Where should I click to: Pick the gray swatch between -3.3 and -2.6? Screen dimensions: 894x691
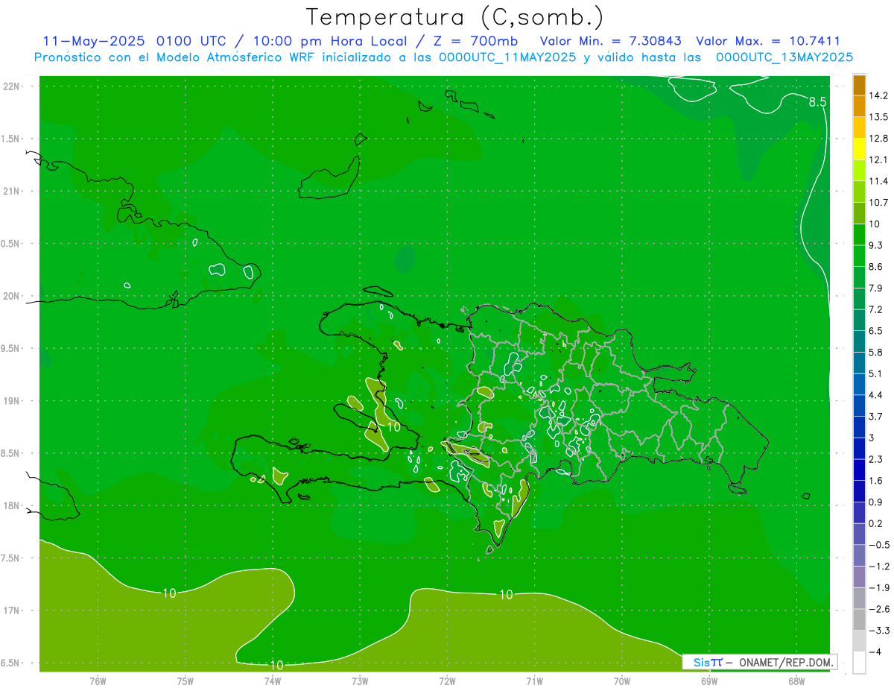click(x=859, y=619)
